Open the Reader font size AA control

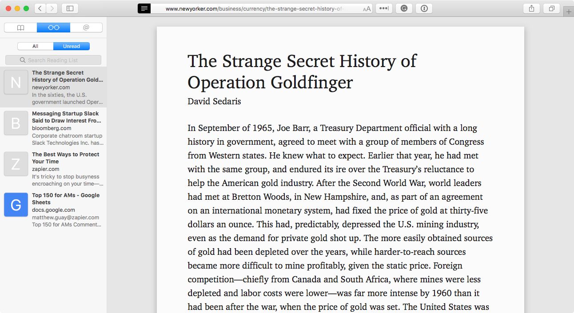(x=367, y=9)
